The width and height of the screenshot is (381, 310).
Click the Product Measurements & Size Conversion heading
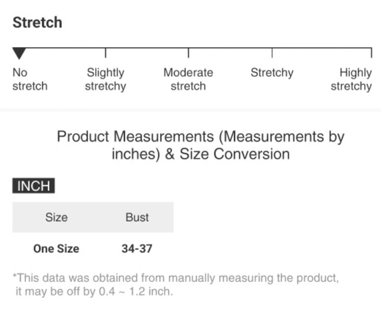point(201,145)
